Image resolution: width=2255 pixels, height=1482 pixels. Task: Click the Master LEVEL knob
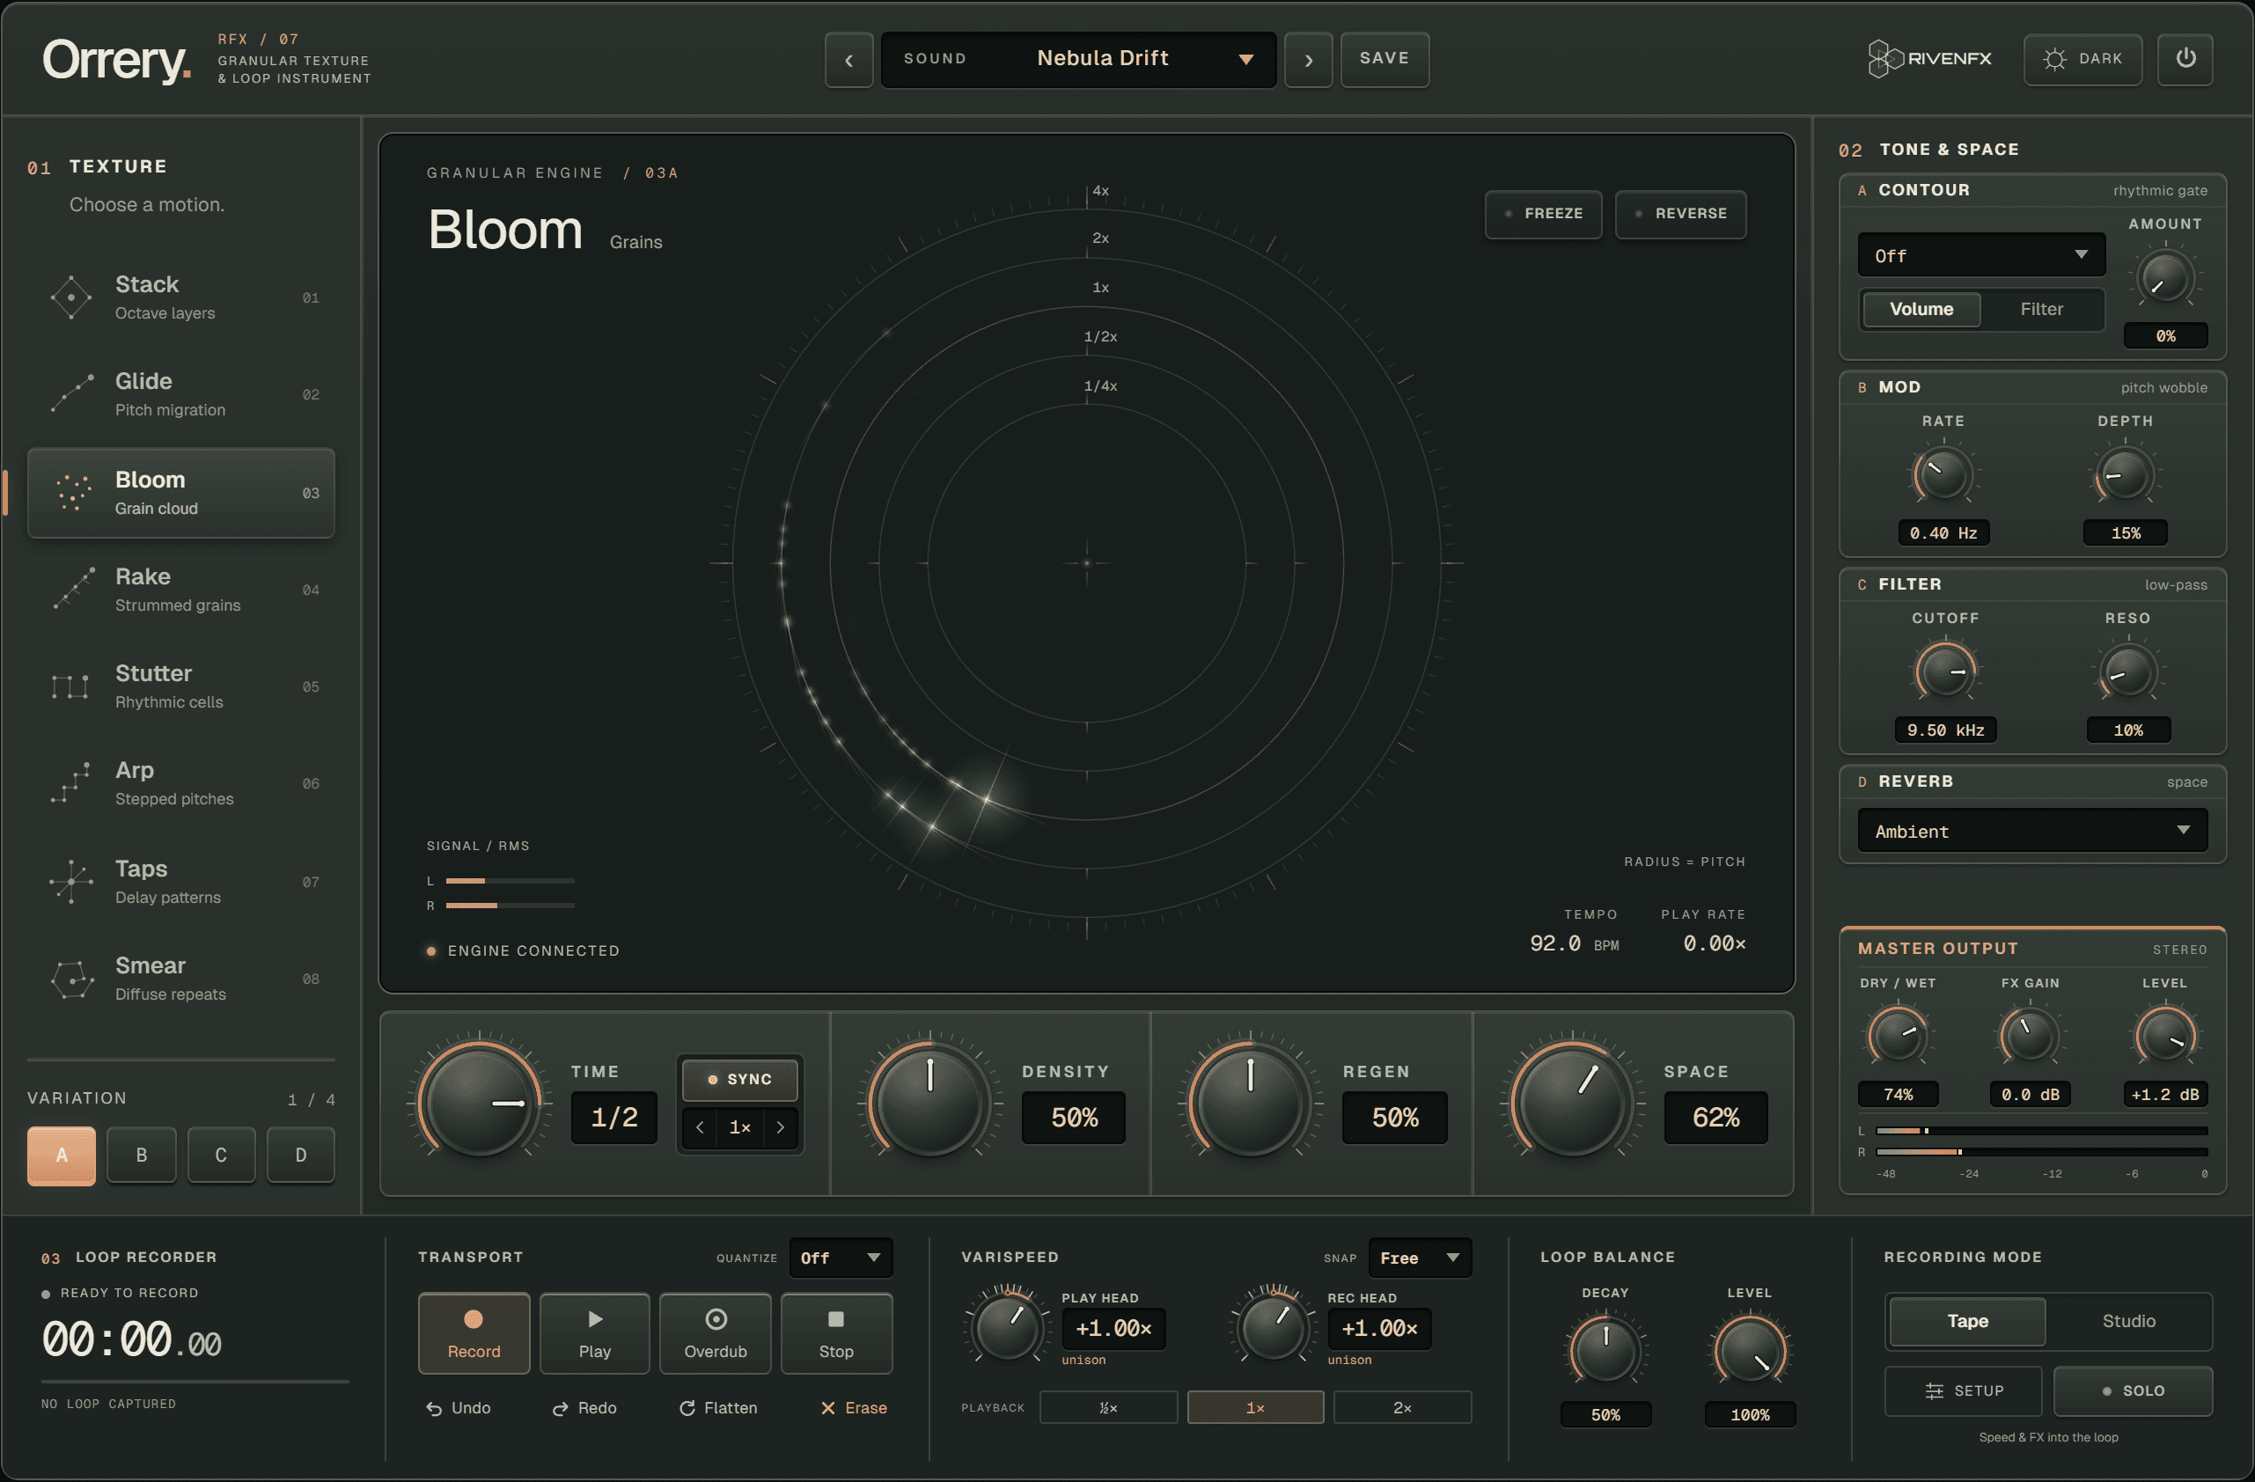click(x=2165, y=1037)
